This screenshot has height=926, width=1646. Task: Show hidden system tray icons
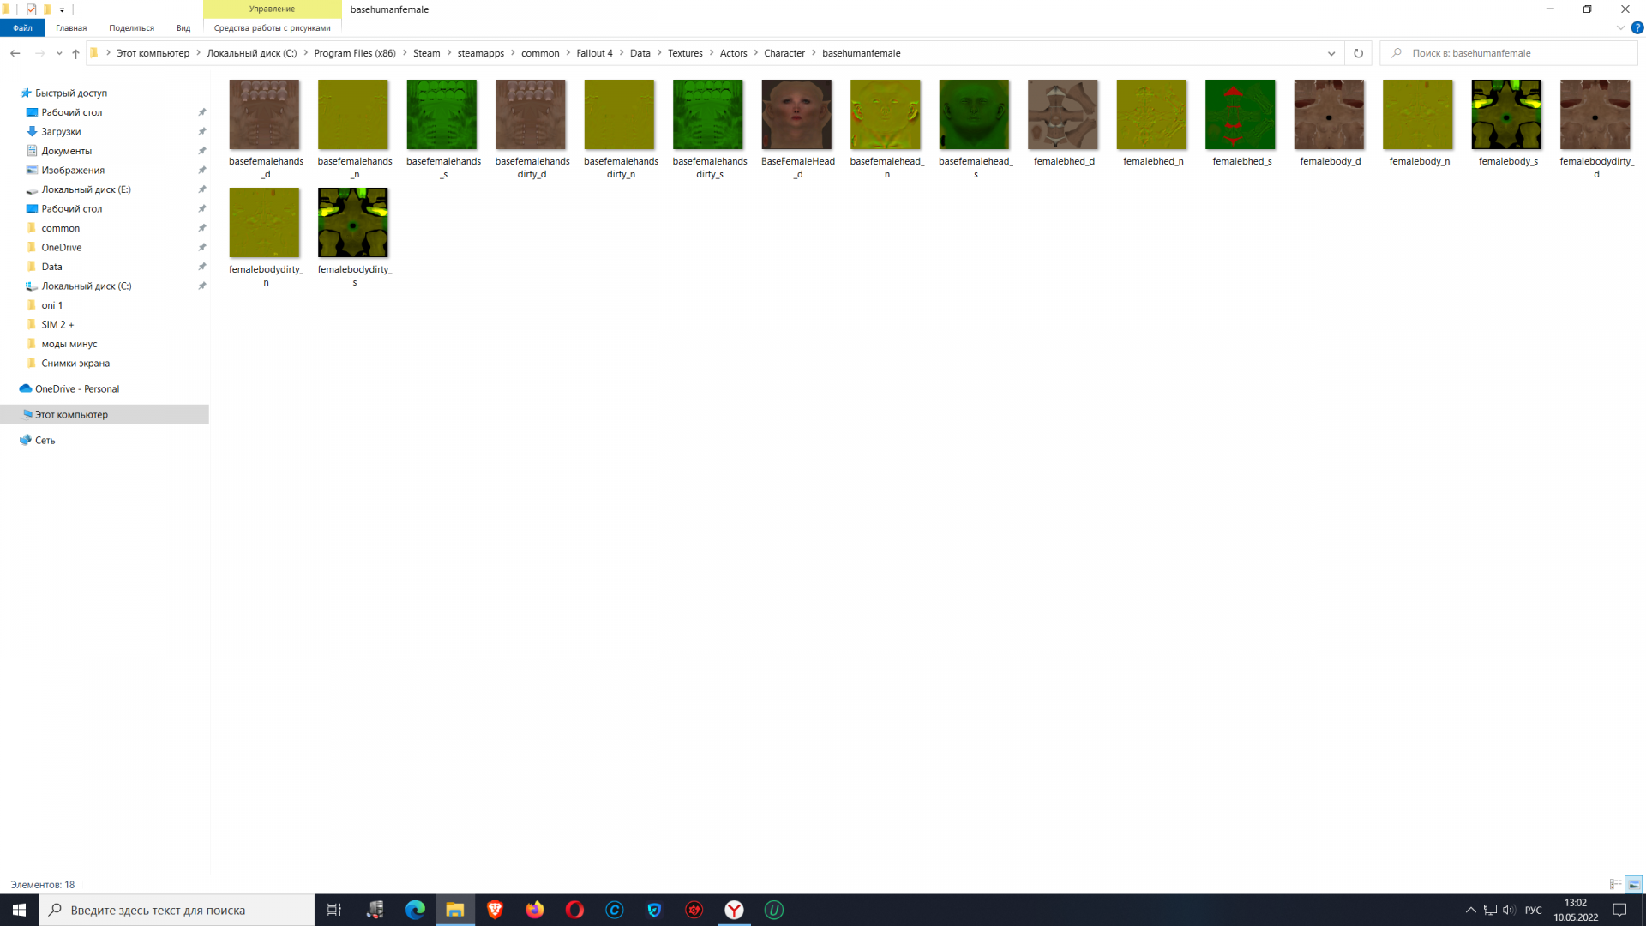point(1470,910)
